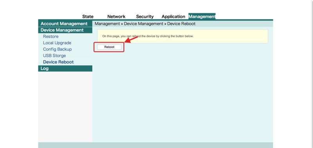Open the State tab
This screenshot has height=148, width=313.
pyautogui.click(x=88, y=16)
